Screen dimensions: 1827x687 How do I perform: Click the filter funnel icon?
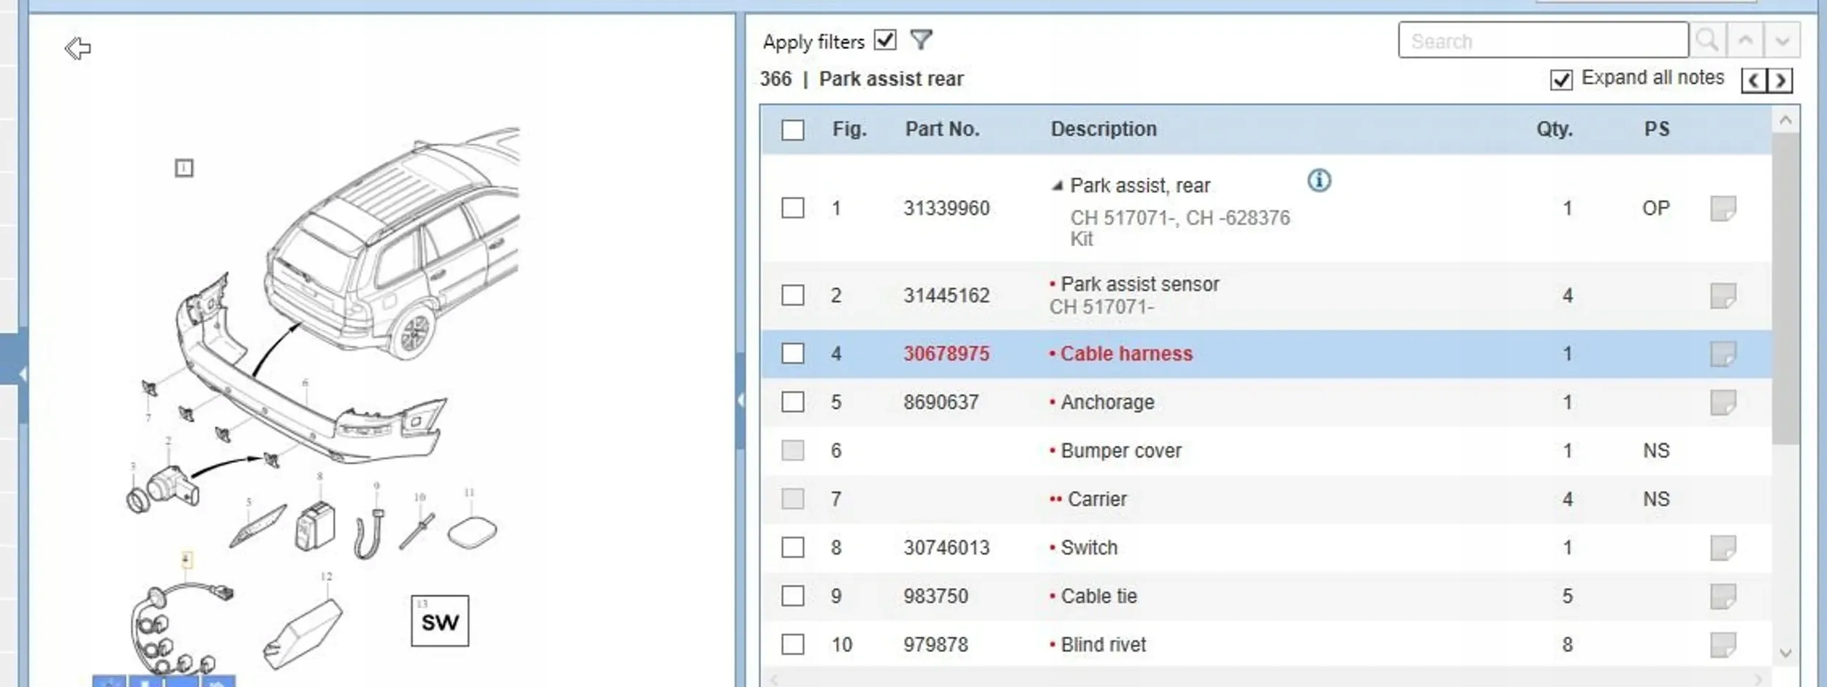(921, 39)
